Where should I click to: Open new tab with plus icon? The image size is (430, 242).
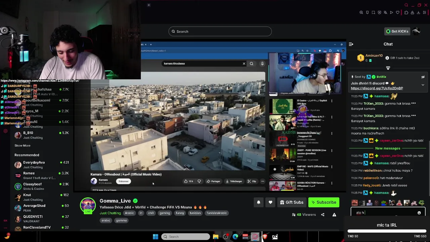click(x=149, y=5)
